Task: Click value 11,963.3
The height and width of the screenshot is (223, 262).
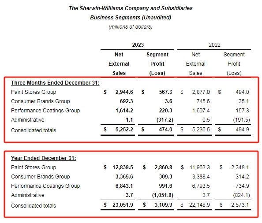Action: coord(200,167)
